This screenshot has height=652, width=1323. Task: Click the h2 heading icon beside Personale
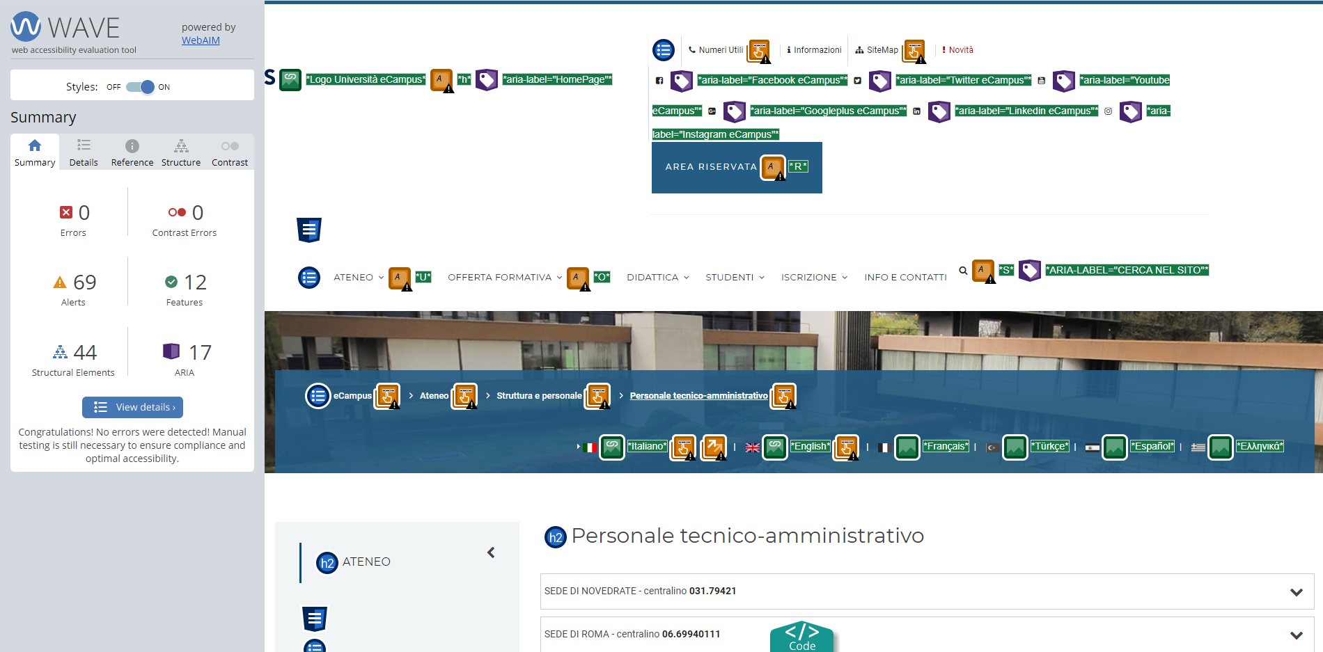pyautogui.click(x=555, y=536)
